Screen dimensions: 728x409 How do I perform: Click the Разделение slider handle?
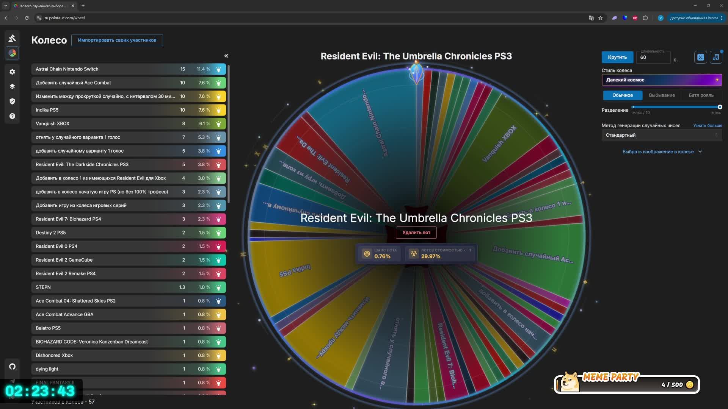(720, 107)
